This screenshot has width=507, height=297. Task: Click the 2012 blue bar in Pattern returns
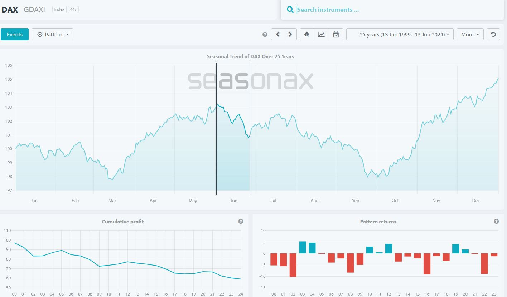388,248
